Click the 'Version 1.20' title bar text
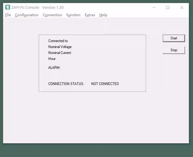Viewport: 193px width, 157px height. [53, 7]
